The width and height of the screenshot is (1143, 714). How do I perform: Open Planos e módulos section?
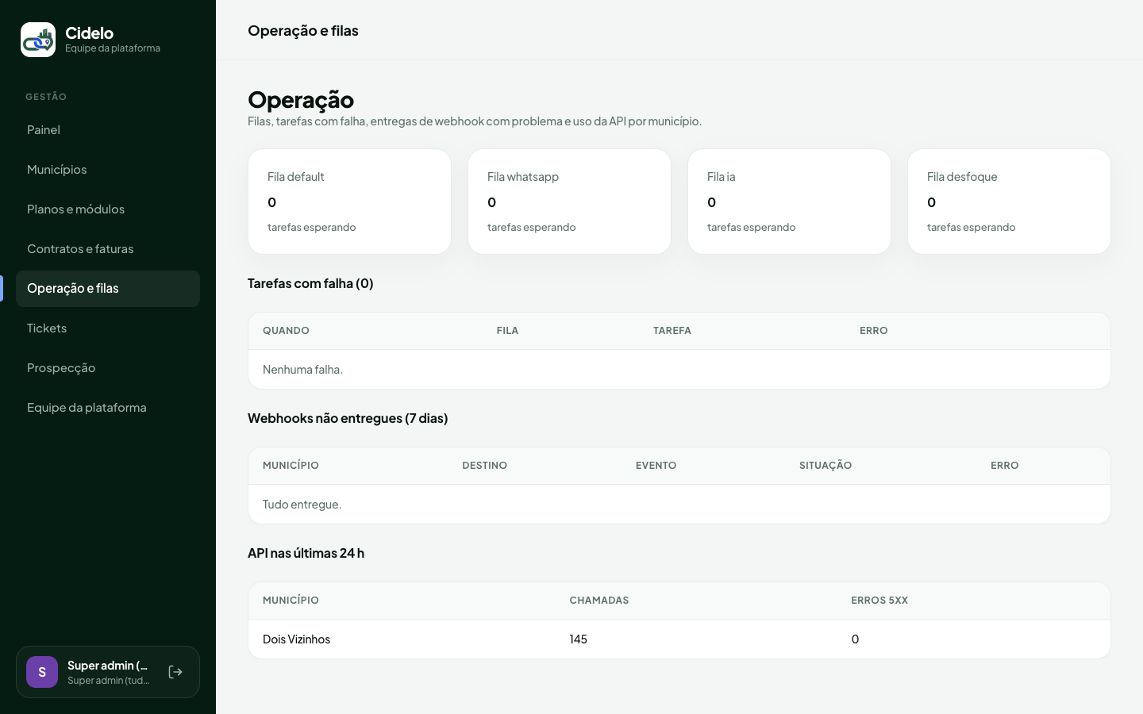(108, 209)
